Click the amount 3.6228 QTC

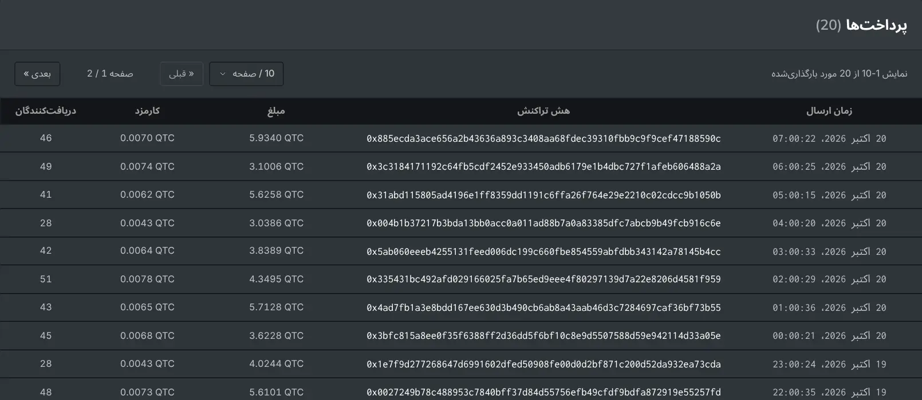276,335
